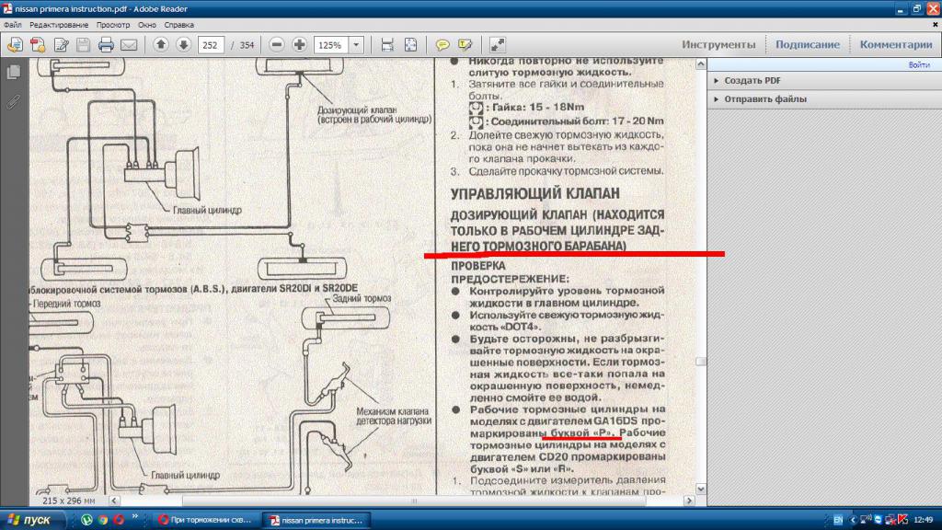Click the nissan primera taskbar button

coord(316,520)
